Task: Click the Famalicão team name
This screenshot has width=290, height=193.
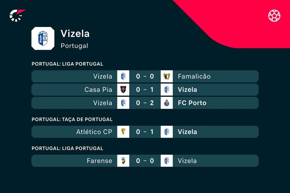Action: (x=194, y=76)
